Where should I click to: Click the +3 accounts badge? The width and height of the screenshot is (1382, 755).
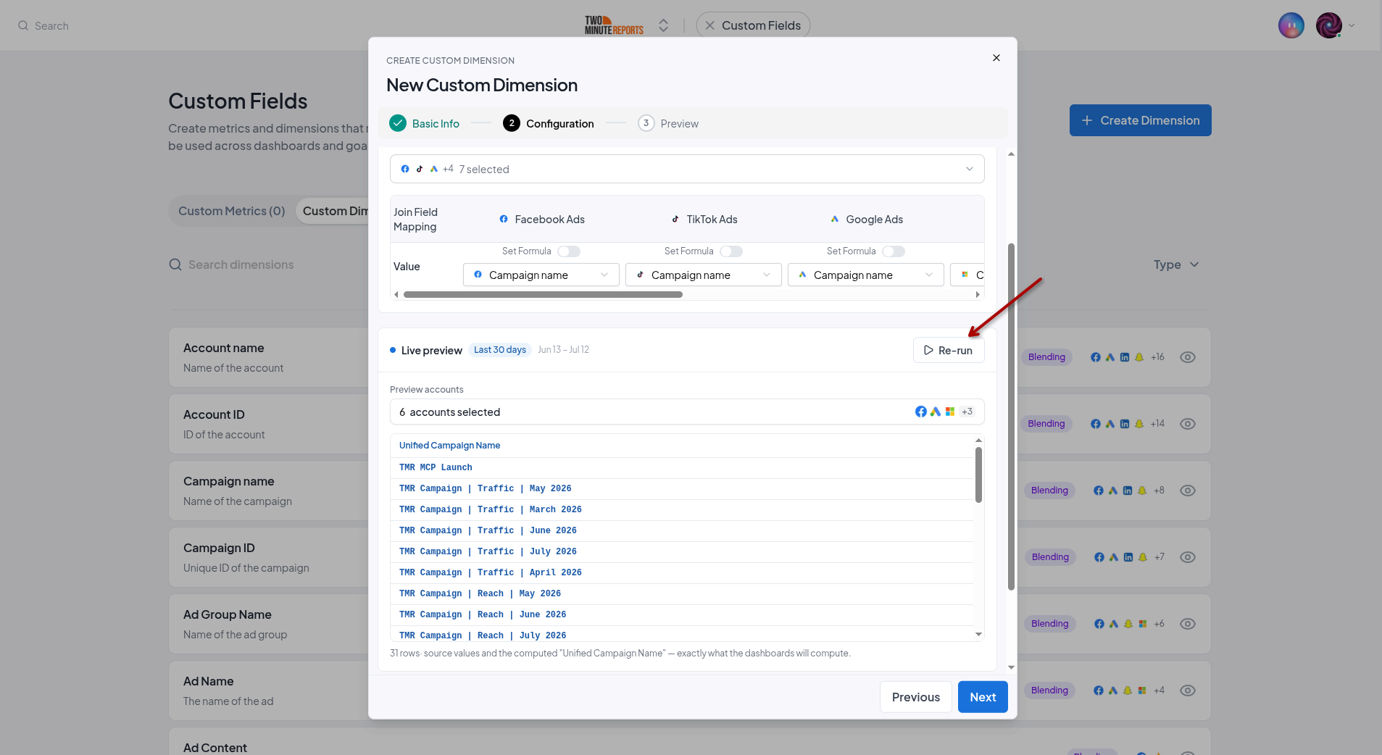[967, 412]
